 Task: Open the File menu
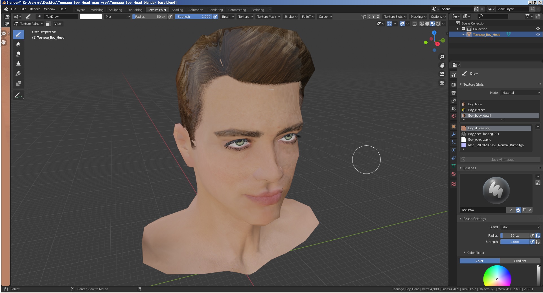(14, 9)
